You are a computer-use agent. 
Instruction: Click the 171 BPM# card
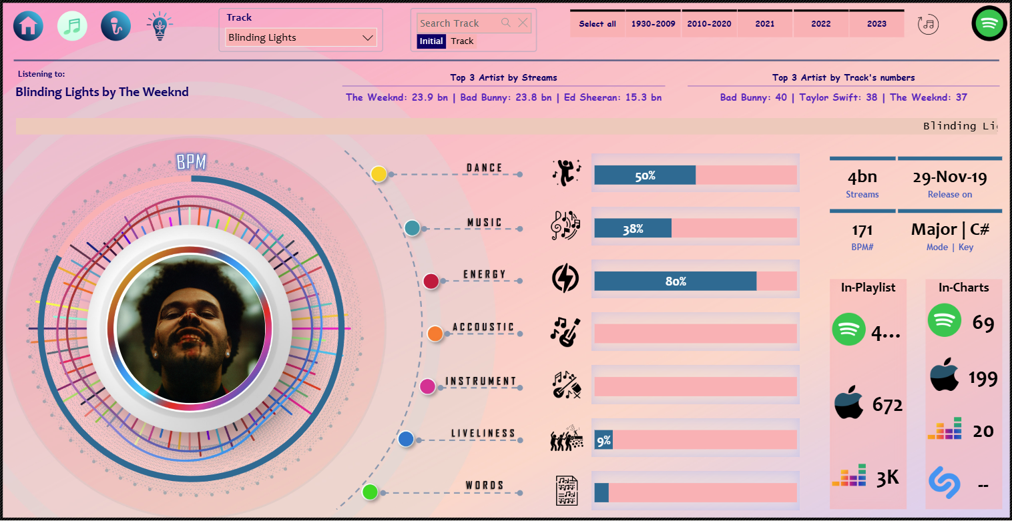point(862,234)
